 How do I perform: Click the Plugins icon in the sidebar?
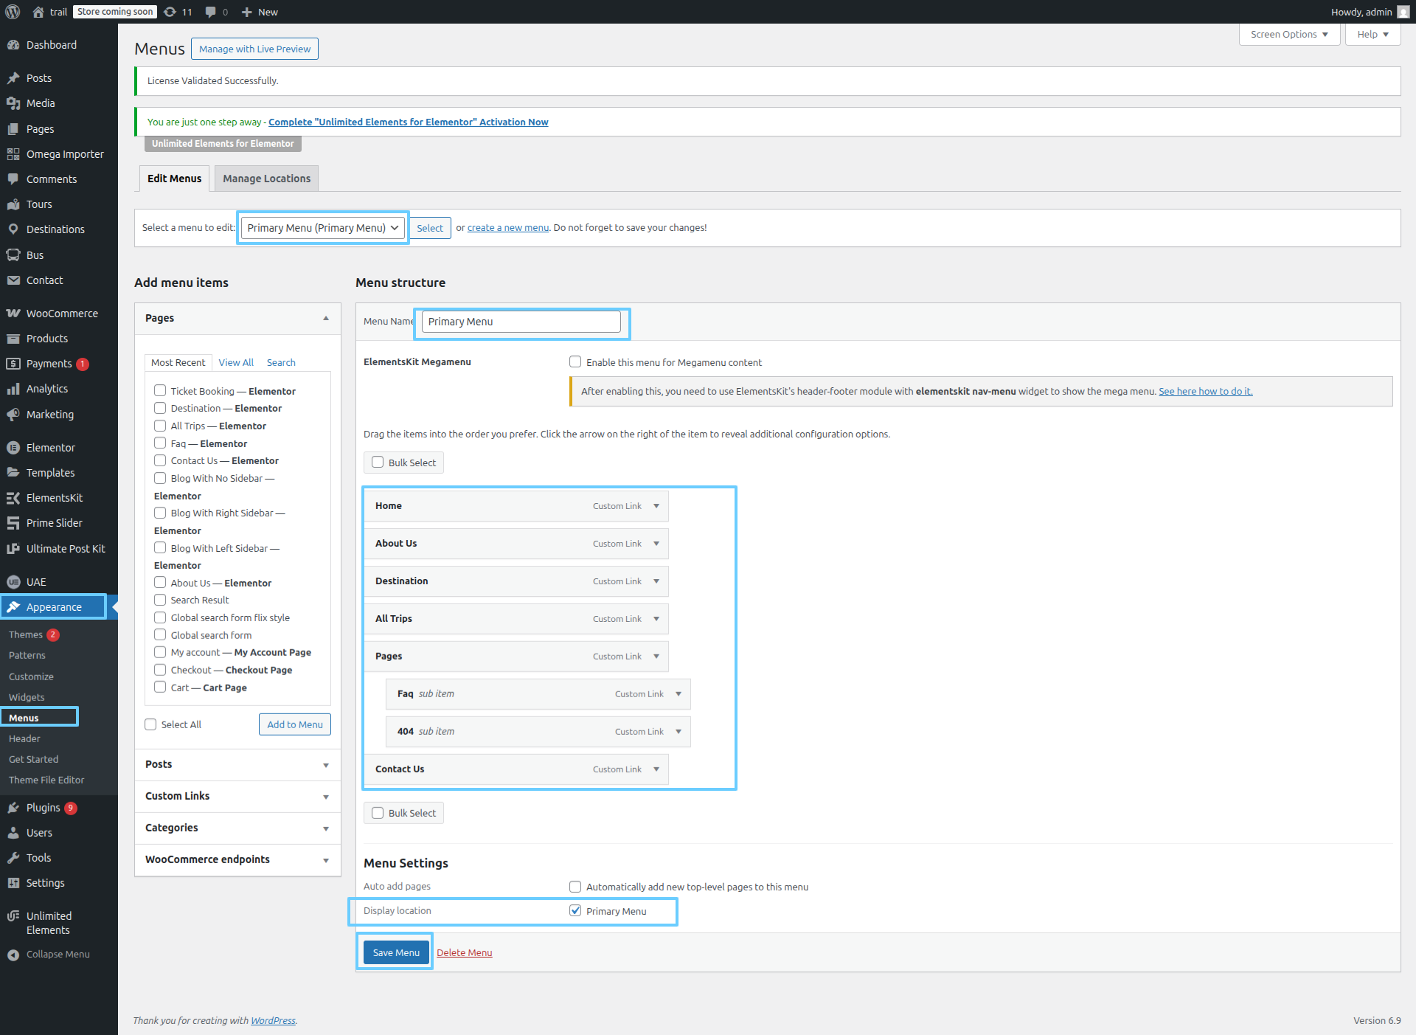pos(13,808)
